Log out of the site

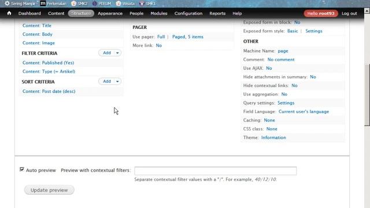[x=349, y=13]
